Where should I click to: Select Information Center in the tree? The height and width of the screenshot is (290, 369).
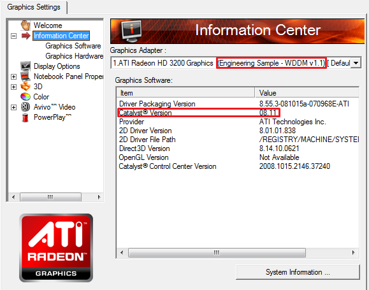(61, 36)
